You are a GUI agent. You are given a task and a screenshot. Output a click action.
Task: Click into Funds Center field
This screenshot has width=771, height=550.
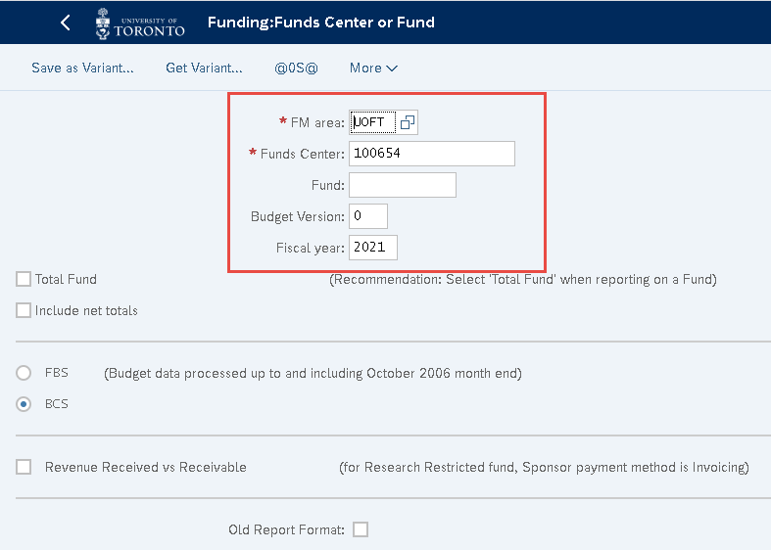[432, 154]
